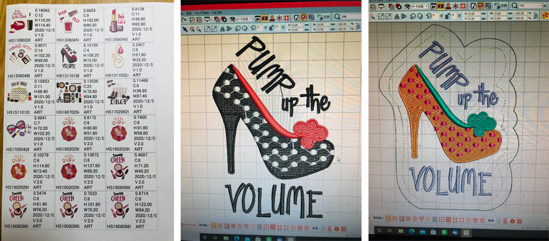Open メートル法 unit dropdown above orange shoe canvas
Viewport: 549px width, 241px height.
(x=420, y=6)
